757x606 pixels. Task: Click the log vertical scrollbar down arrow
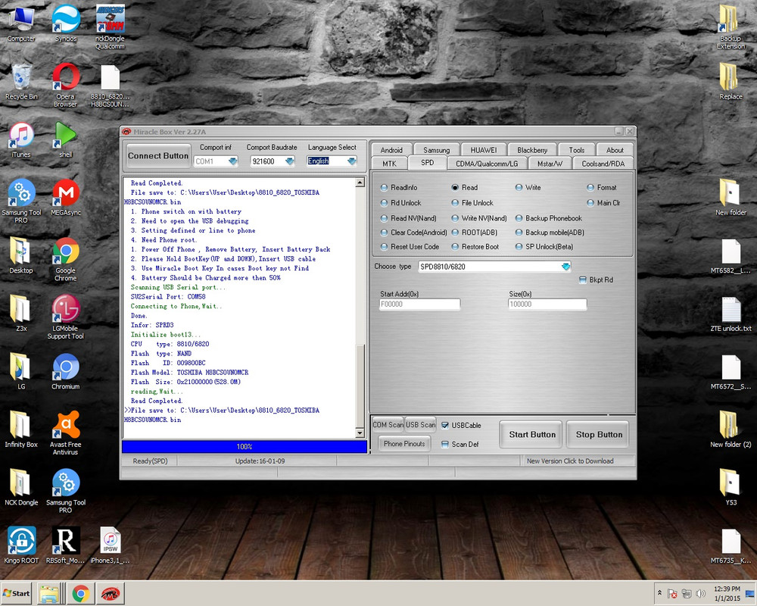[360, 433]
